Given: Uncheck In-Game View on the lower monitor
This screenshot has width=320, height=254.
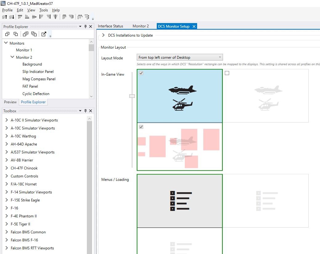Looking at the screenshot, I should pos(141,127).
